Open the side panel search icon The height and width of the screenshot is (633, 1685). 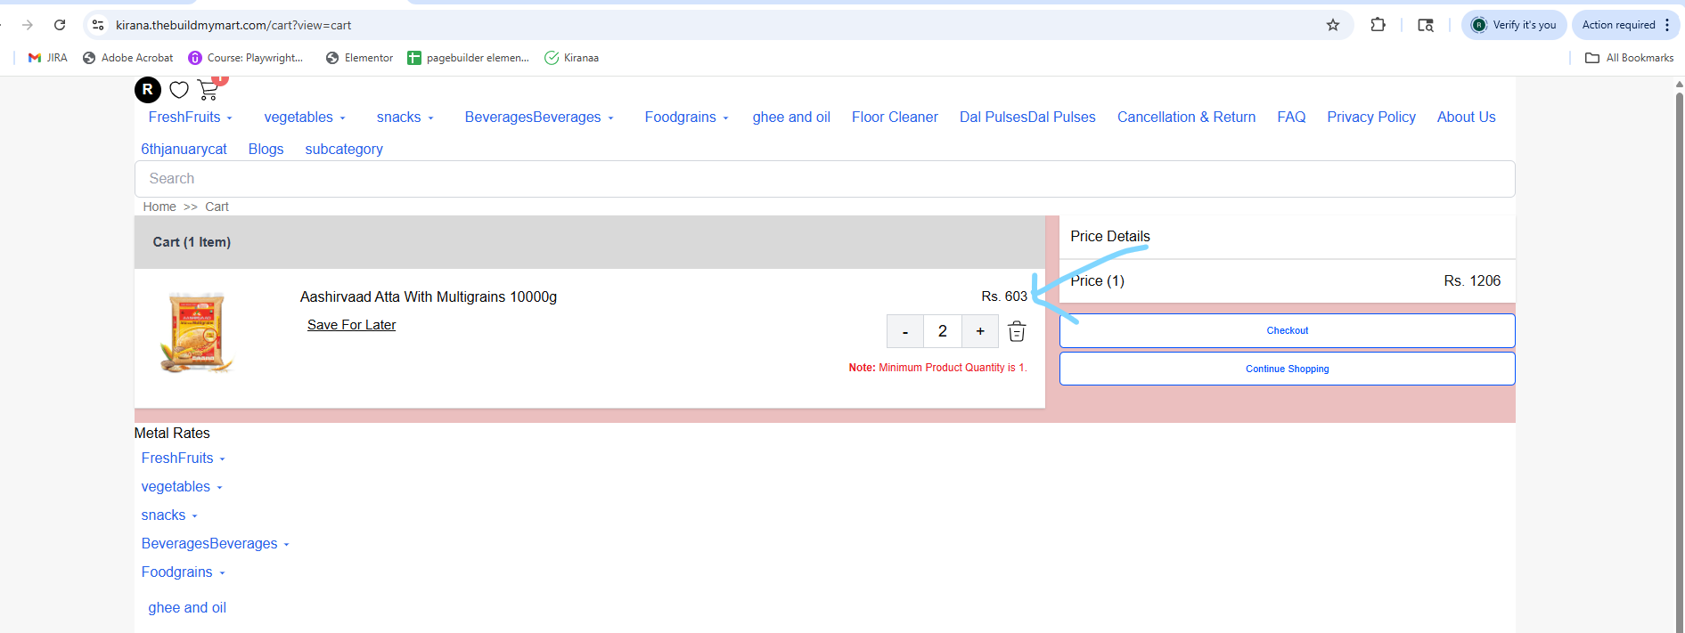point(1426,25)
